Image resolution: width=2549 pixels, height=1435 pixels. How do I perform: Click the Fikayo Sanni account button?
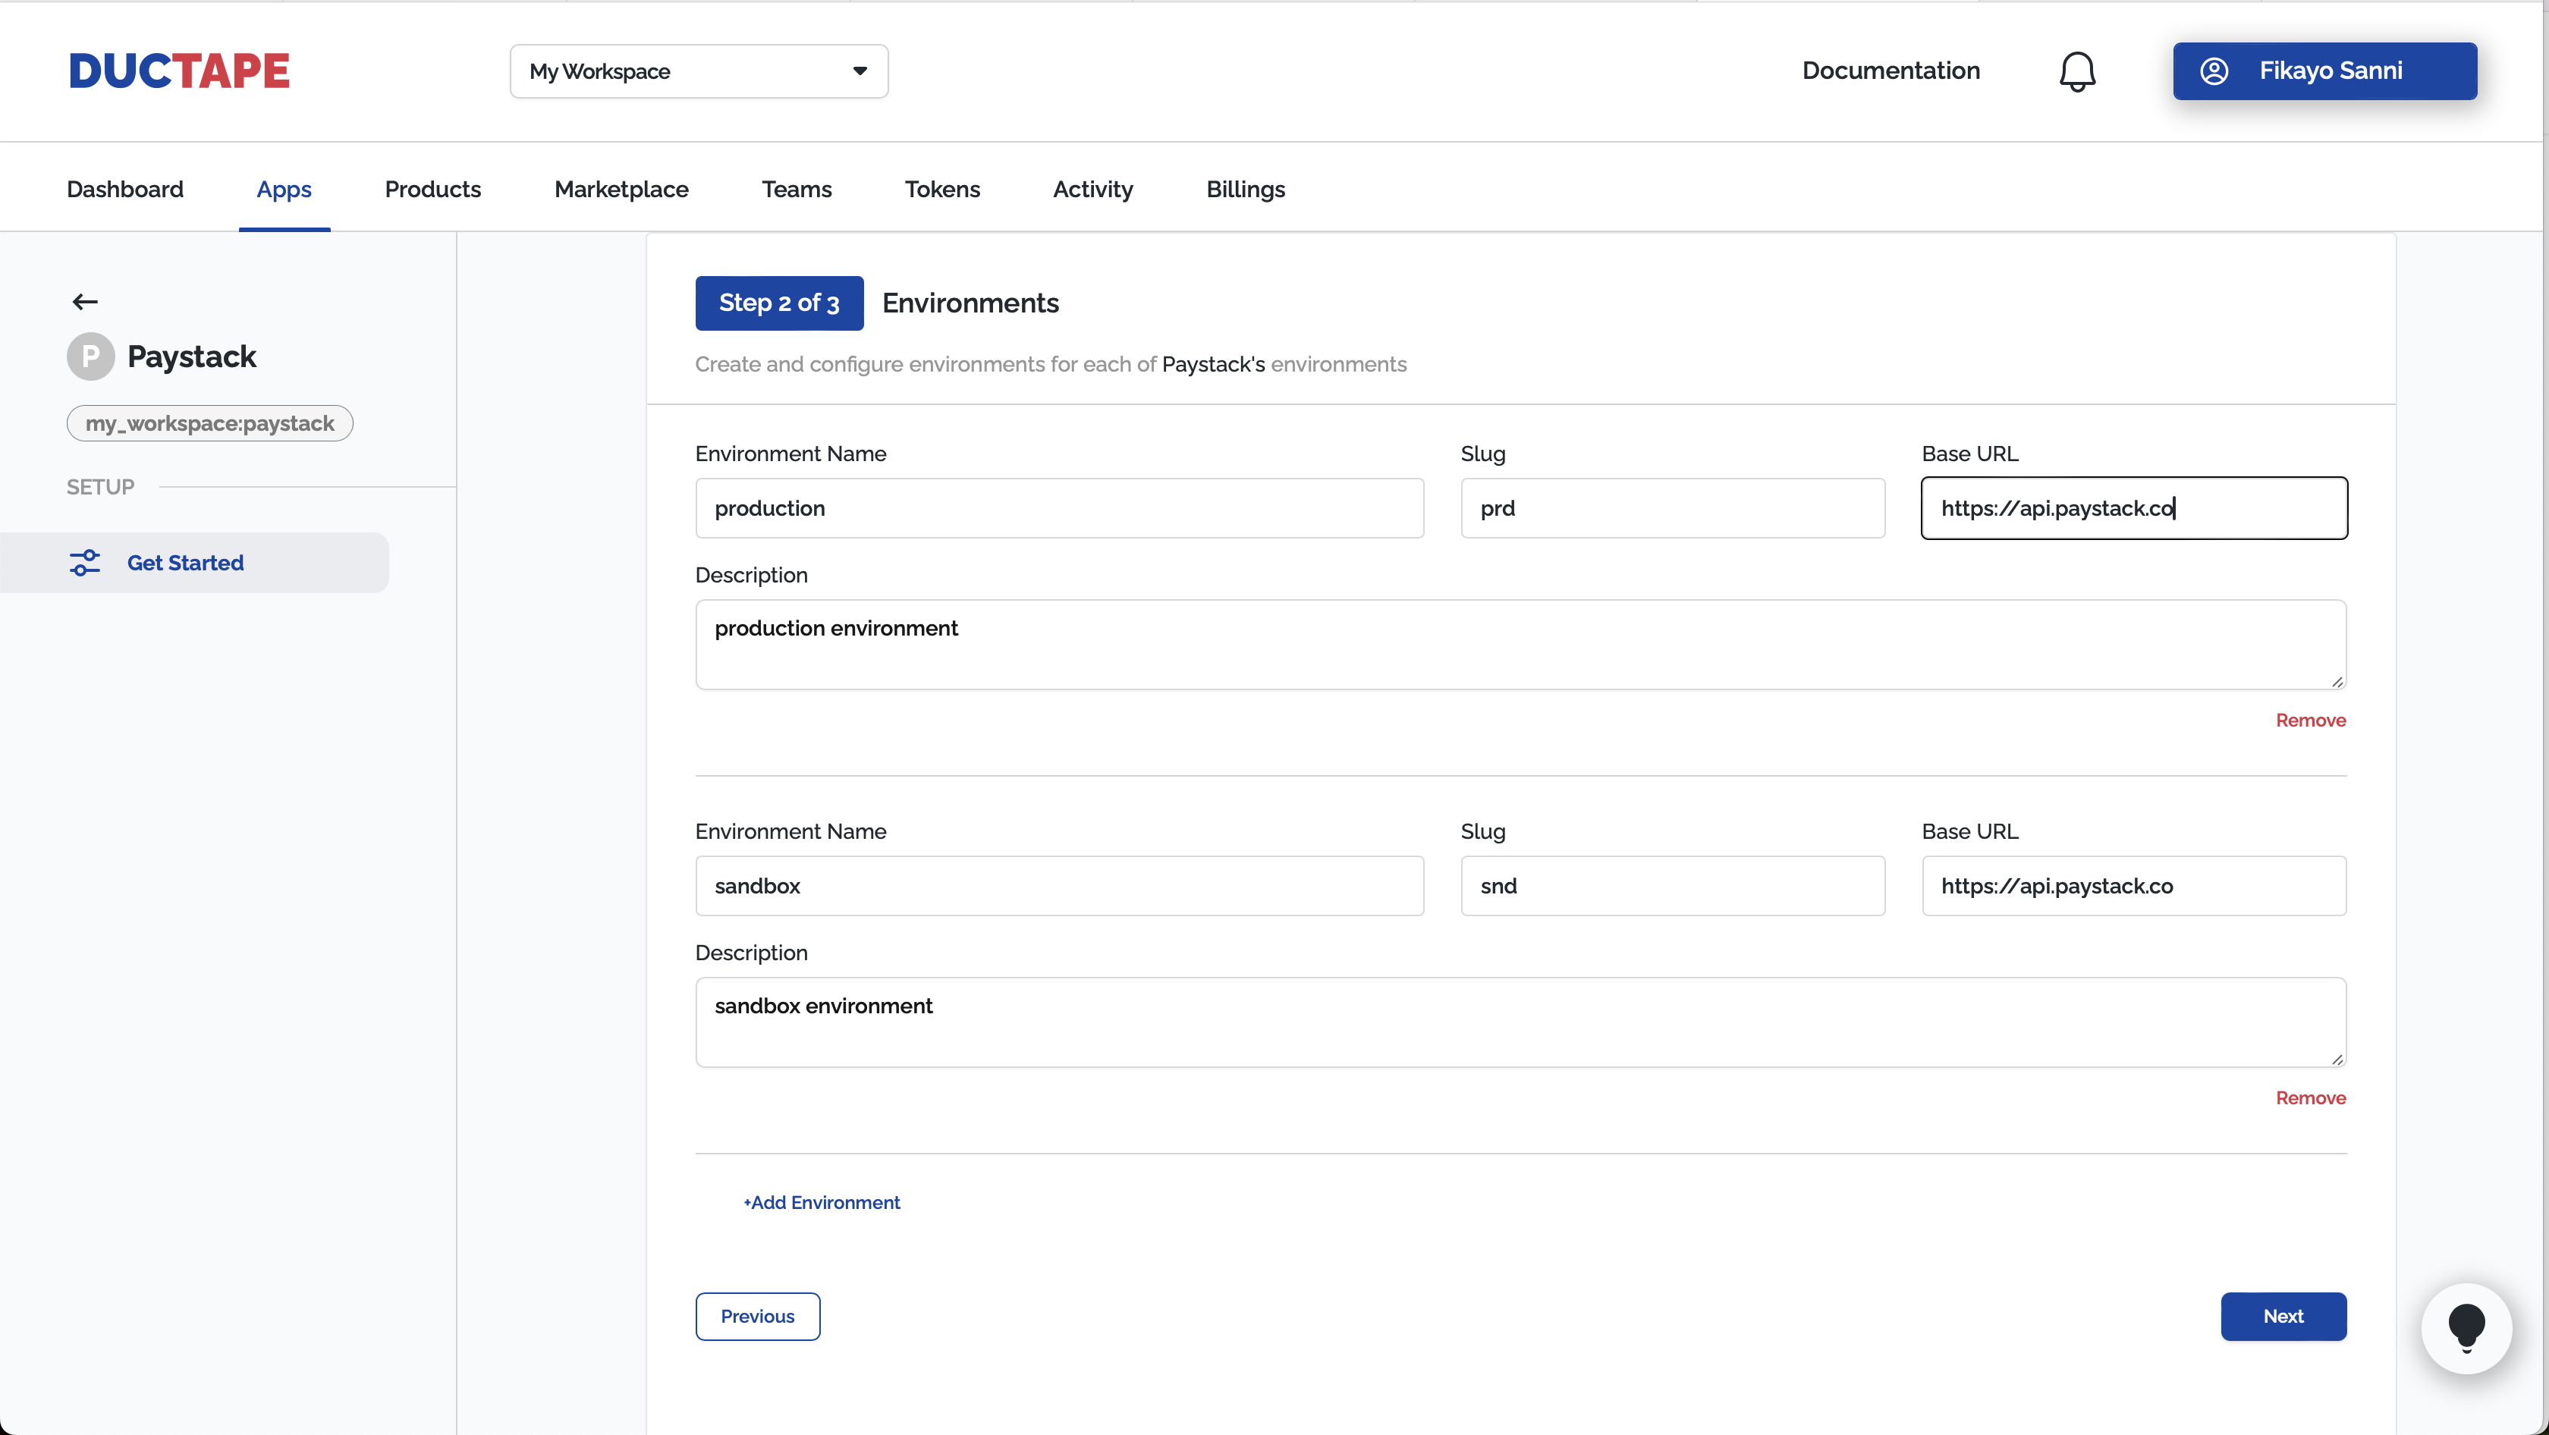[2324, 71]
